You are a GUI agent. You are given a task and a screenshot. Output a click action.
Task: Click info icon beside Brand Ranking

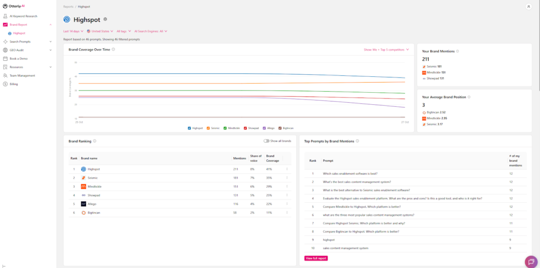94,141
